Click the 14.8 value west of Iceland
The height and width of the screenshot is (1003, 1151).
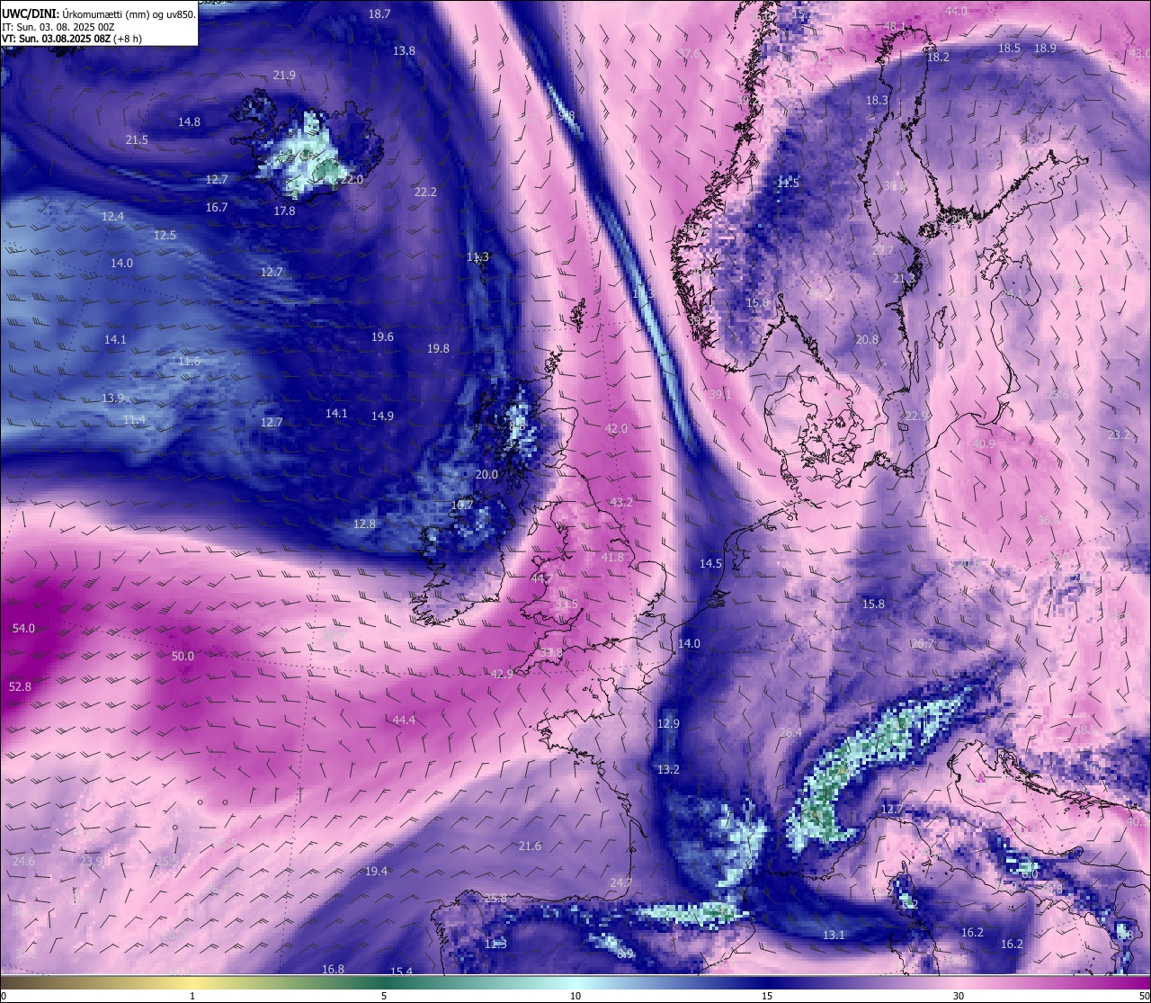coord(189,121)
